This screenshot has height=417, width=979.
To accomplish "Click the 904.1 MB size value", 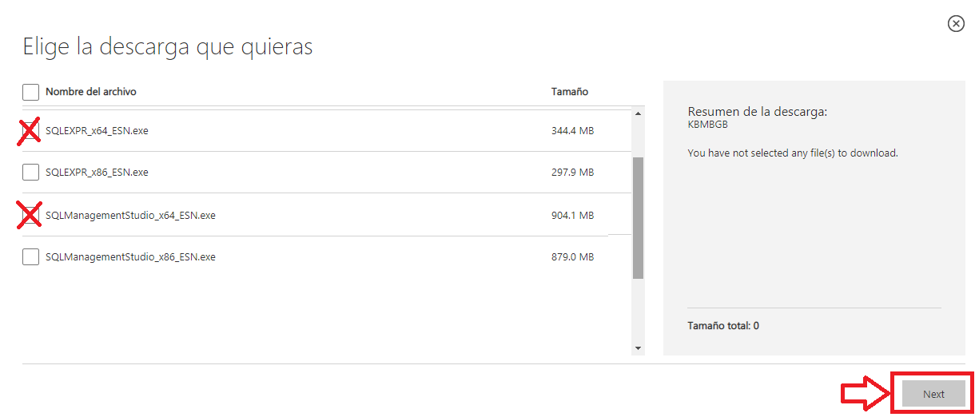I will [x=573, y=215].
